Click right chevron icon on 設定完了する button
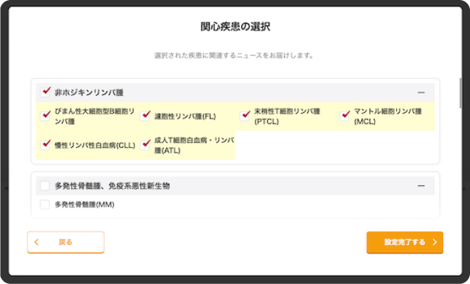470x284 pixels. pos(434,242)
